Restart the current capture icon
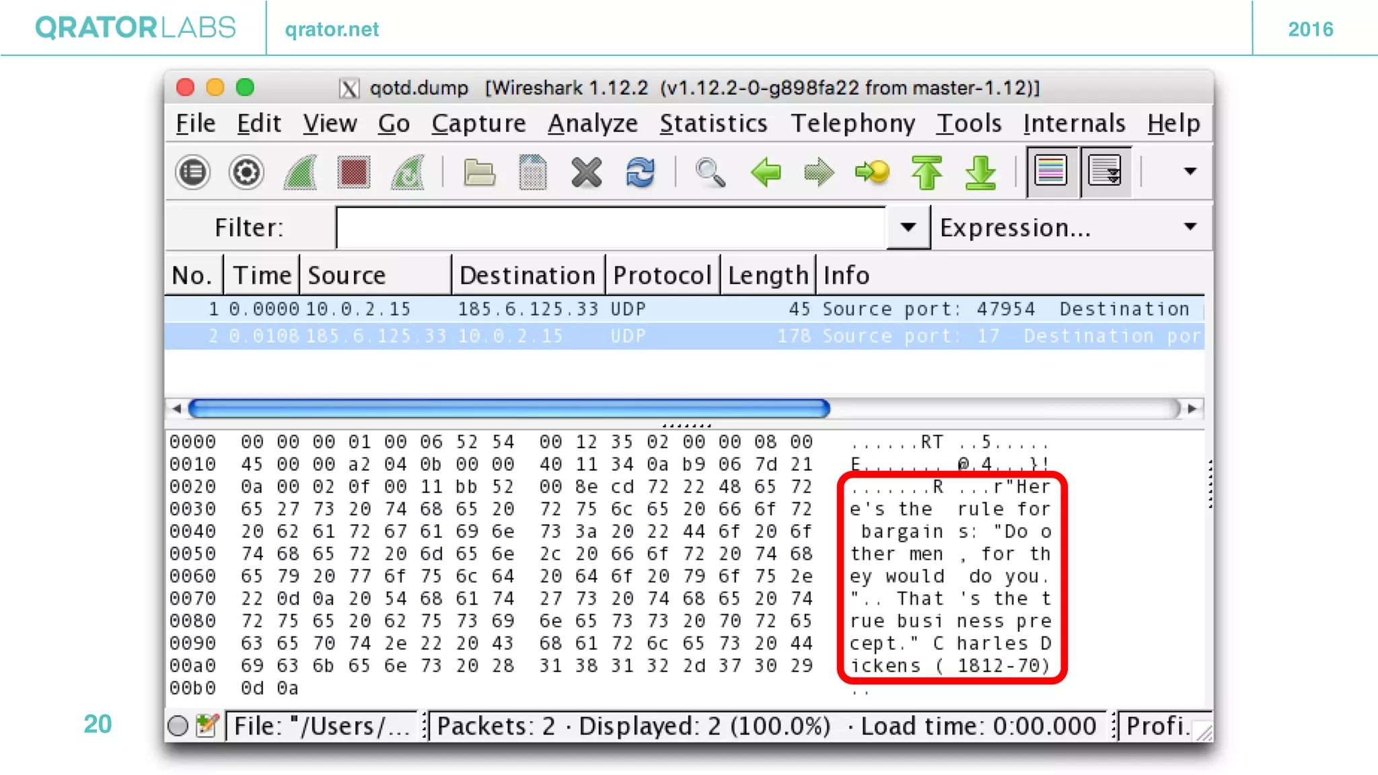 [408, 172]
